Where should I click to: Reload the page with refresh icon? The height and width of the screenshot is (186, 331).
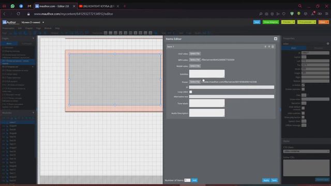point(19,14)
